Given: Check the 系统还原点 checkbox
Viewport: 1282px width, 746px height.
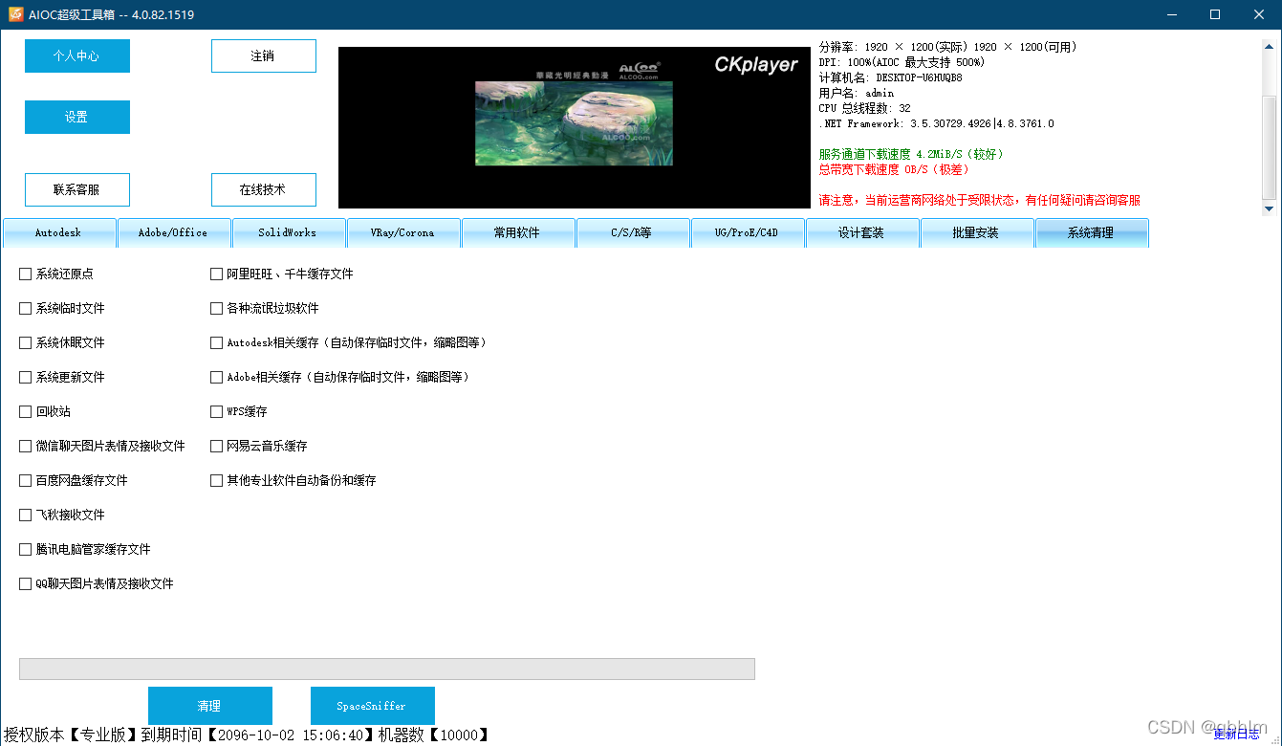Looking at the screenshot, I should [25, 274].
